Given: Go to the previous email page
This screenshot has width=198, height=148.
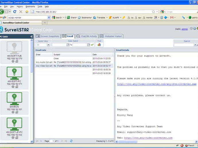Looking at the screenshot, I should (41, 141).
